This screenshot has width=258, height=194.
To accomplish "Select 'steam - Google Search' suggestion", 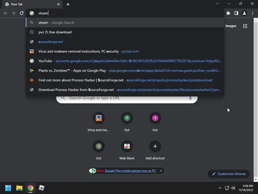I will point(125,22).
